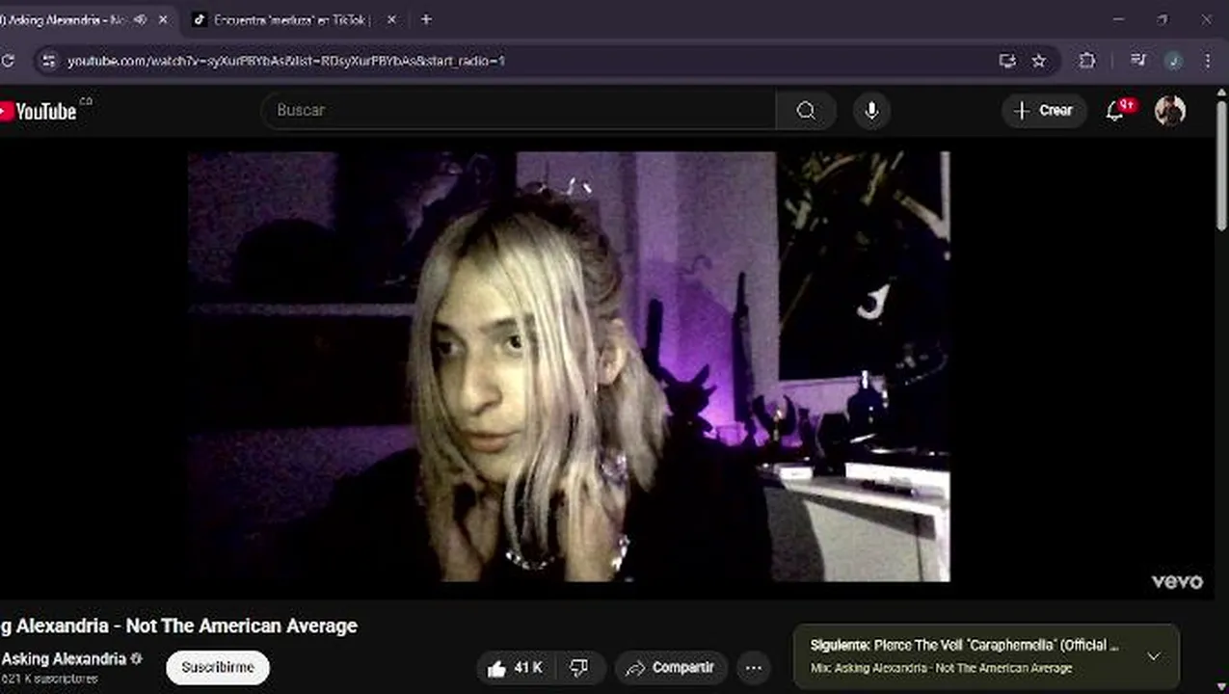This screenshot has height=694, width=1229.
Task: Mute the Asking Alexandria tab audio
Action: tap(140, 19)
